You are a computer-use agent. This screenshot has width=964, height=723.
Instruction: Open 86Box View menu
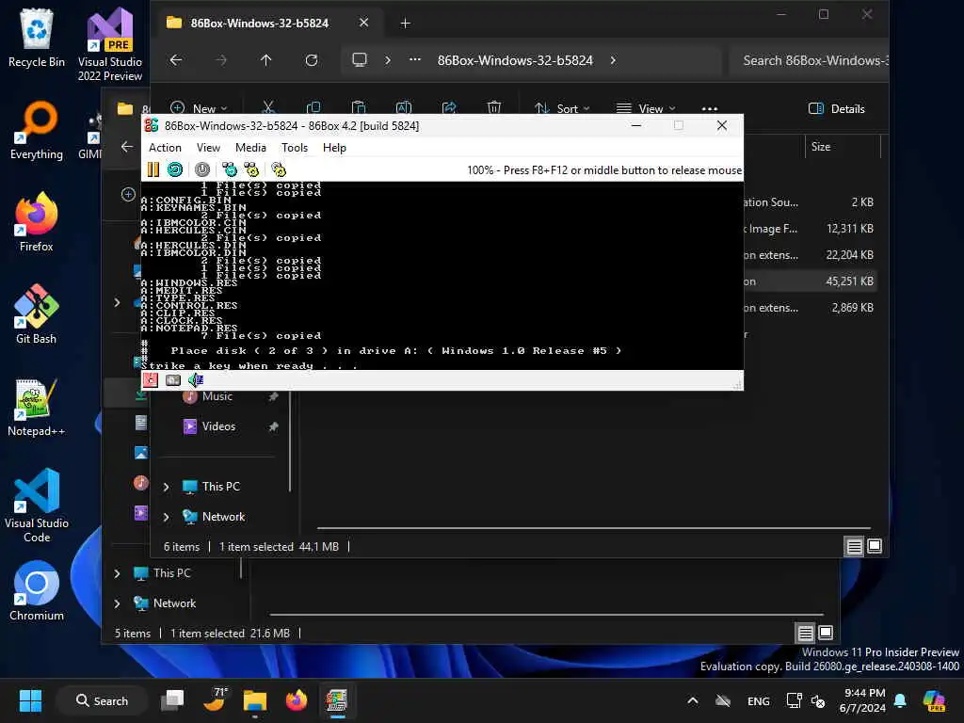[208, 148]
